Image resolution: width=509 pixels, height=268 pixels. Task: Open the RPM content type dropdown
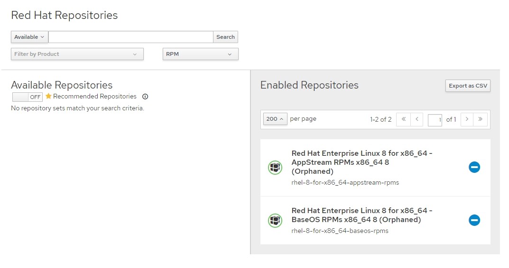tap(200, 54)
